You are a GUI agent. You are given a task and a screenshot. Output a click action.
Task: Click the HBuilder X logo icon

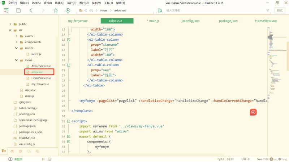3,3
